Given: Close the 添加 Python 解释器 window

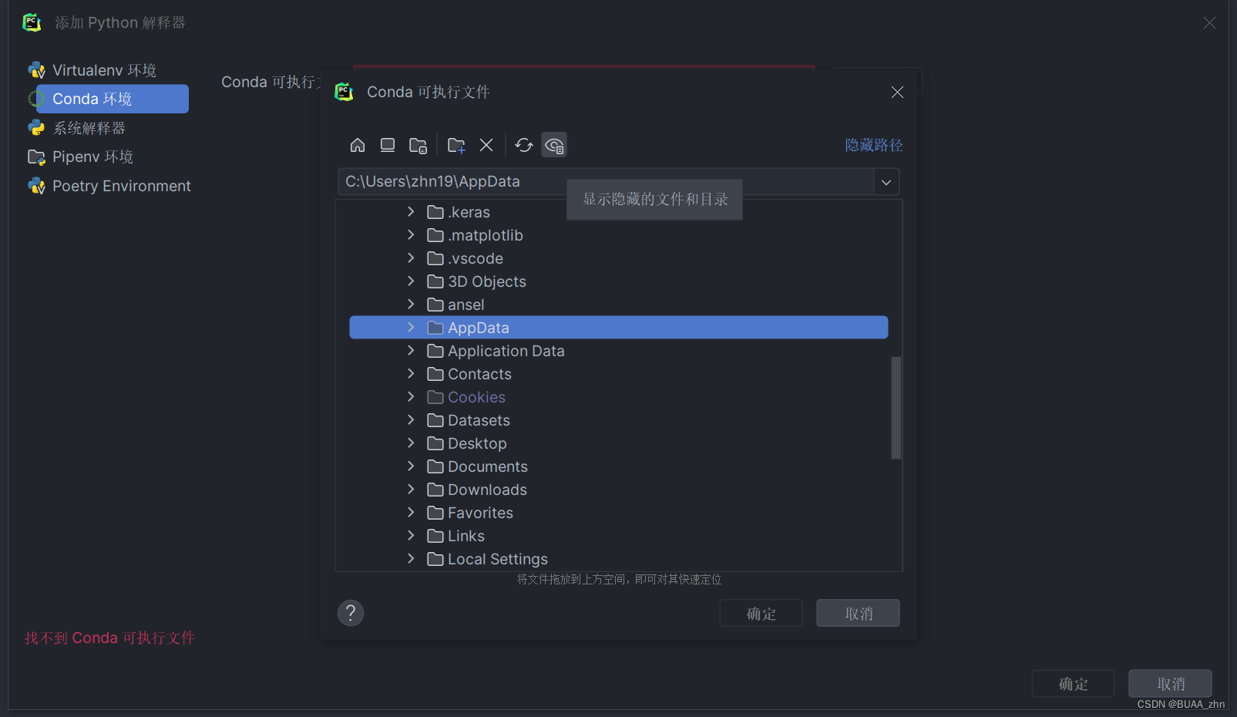Looking at the screenshot, I should (1209, 23).
